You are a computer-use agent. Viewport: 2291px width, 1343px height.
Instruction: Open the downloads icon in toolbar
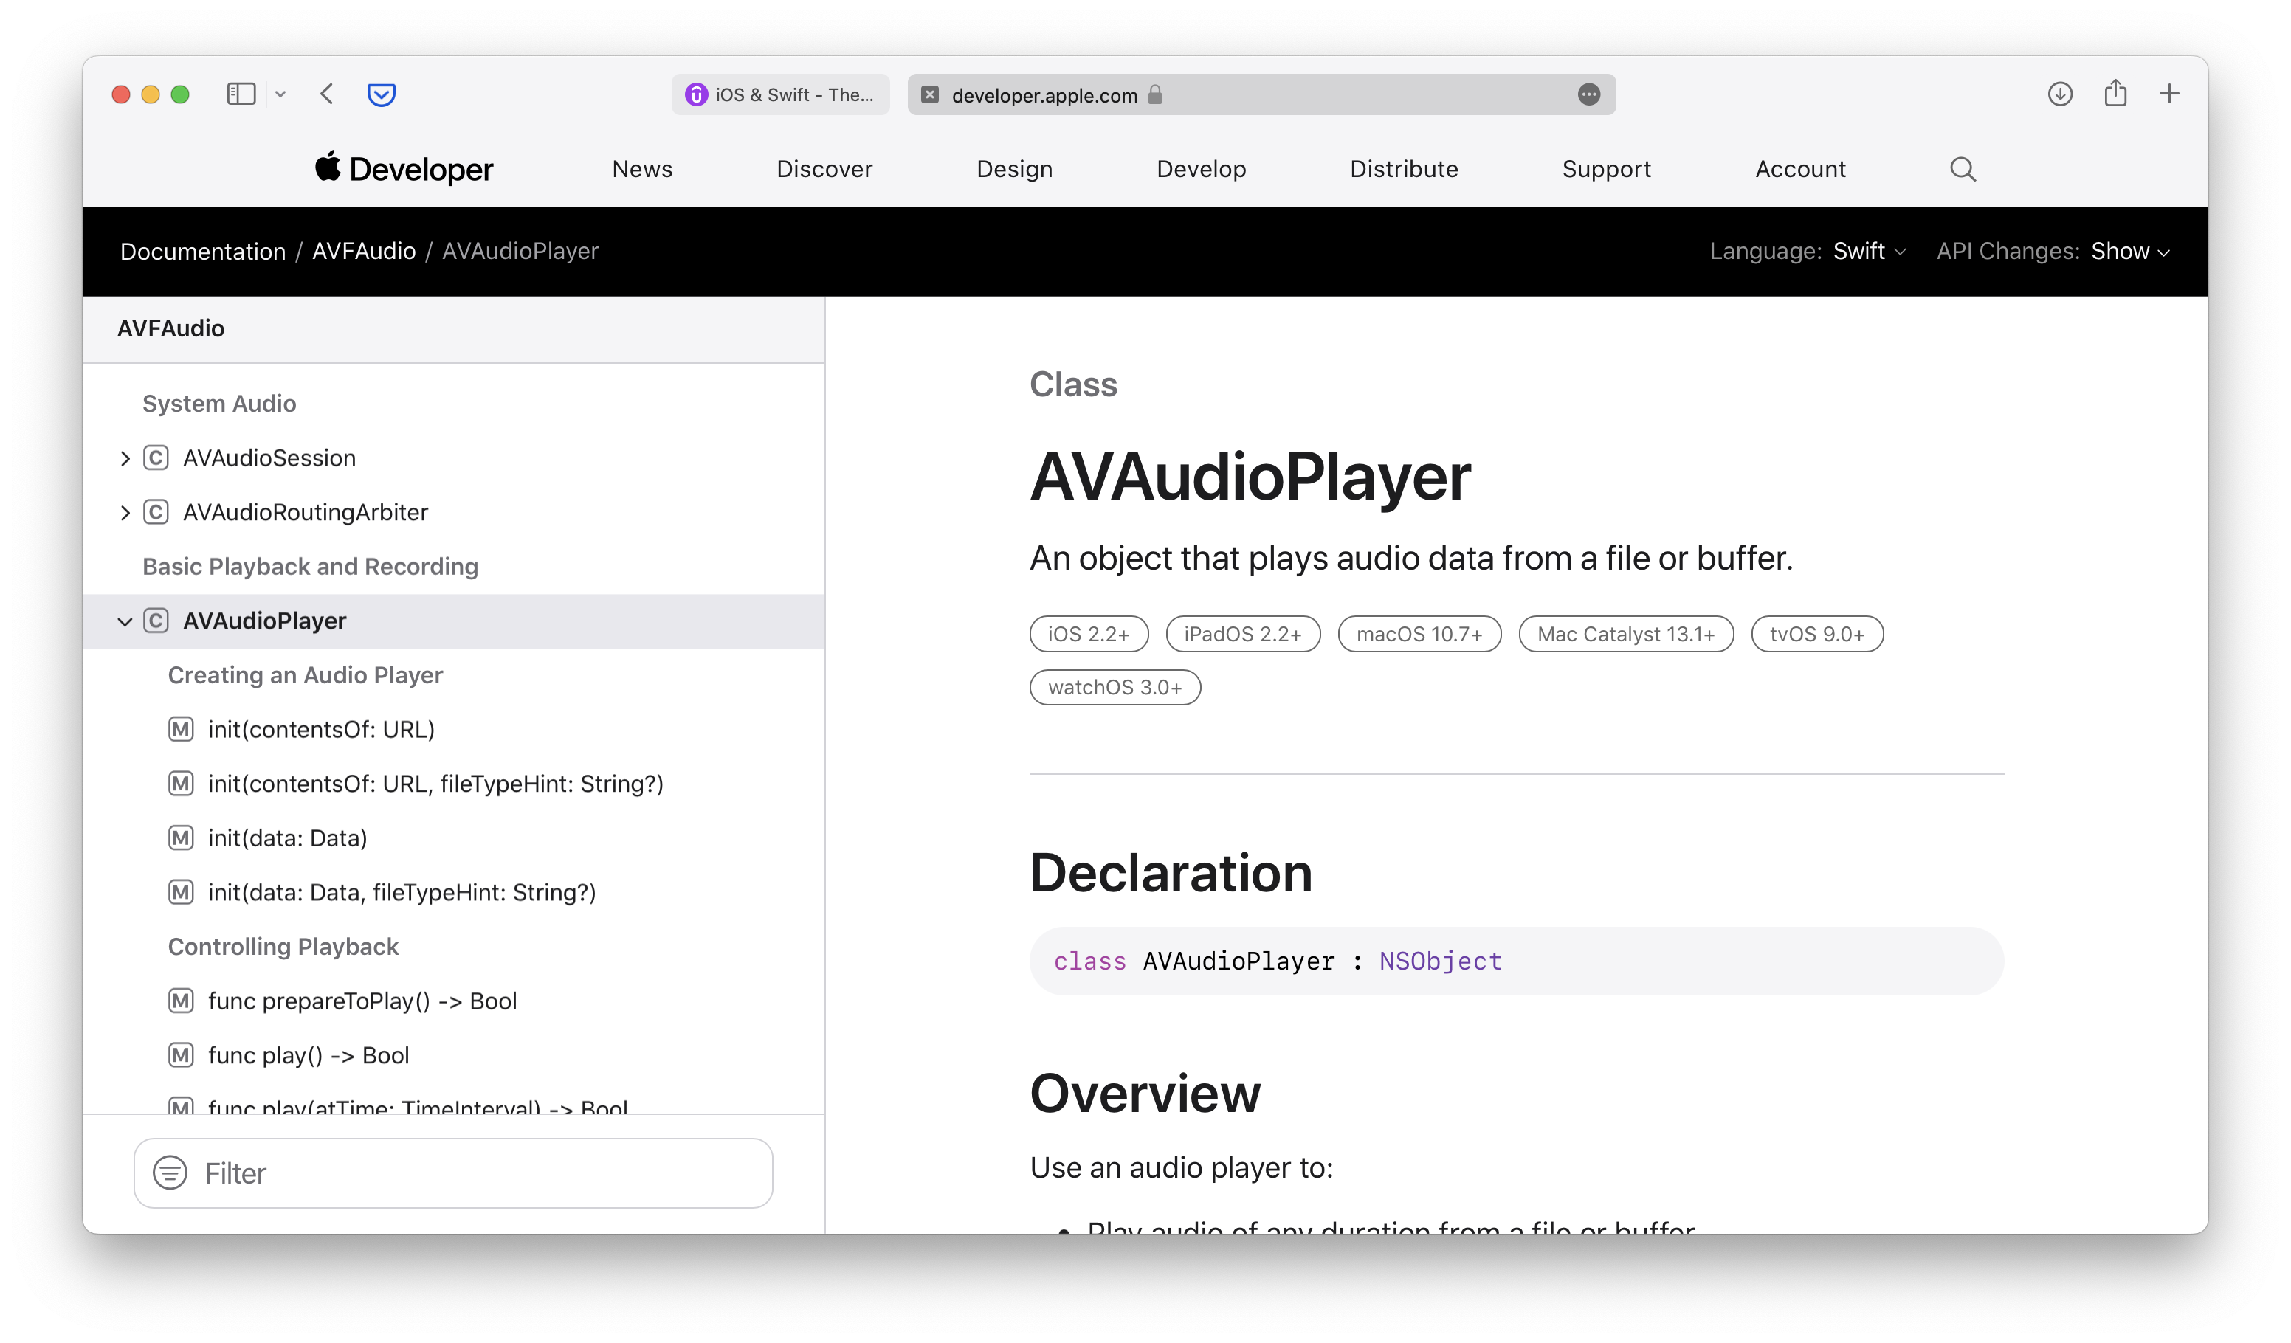coord(2059,94)
